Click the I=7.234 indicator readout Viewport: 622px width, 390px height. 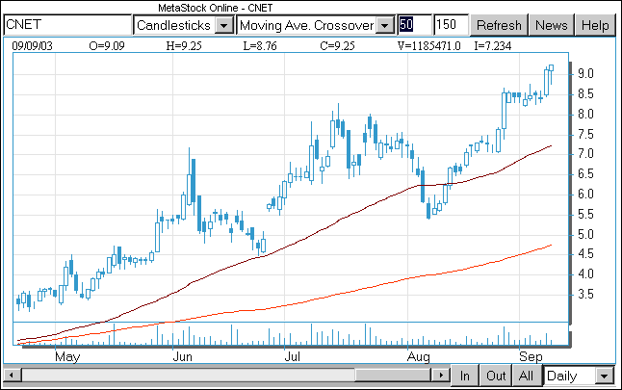493,46
